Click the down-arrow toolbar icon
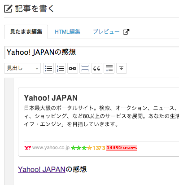 [122, 68]
